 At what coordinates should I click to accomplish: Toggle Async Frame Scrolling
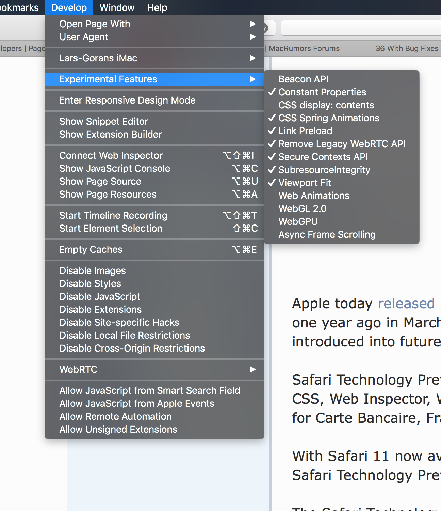pos(342,234)
